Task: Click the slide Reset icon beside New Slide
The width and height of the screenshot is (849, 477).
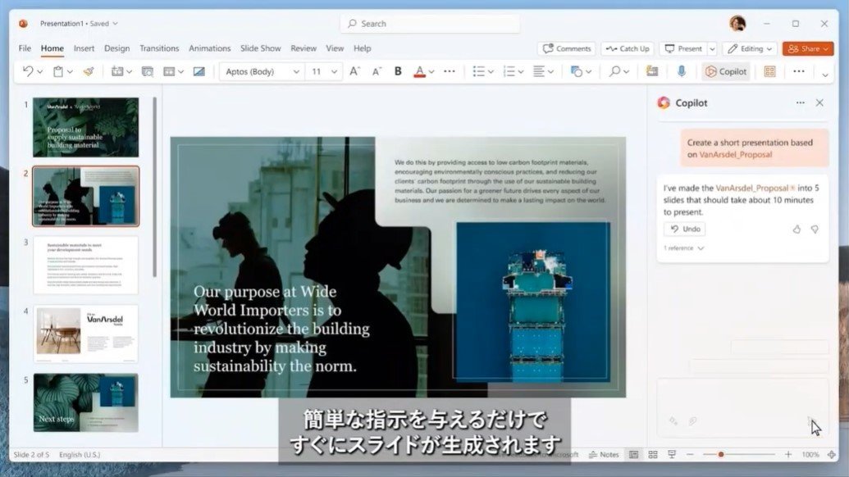Action: click(148, 71)
